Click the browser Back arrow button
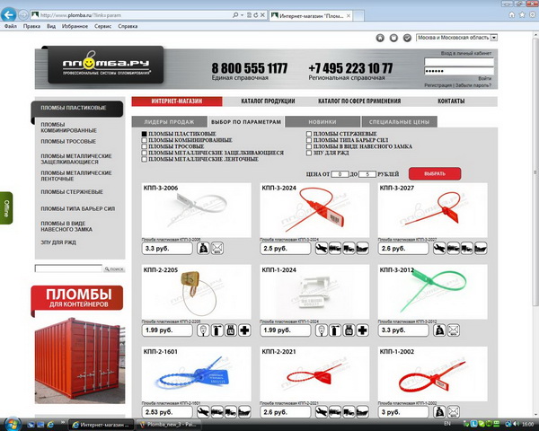Image resolution: width=539 pixels, height=431 pixels. (9, 14)
